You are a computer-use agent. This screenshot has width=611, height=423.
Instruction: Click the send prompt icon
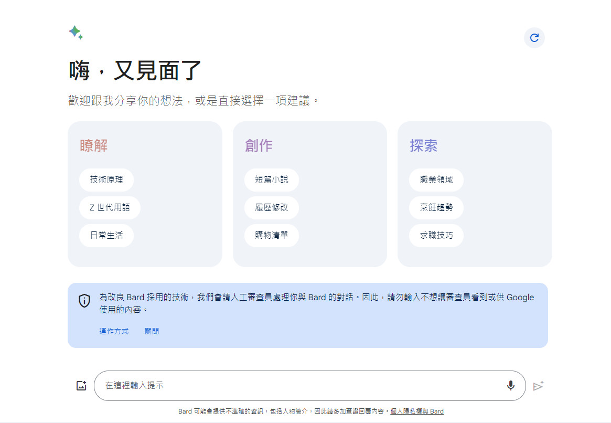[x=539, y=386]
